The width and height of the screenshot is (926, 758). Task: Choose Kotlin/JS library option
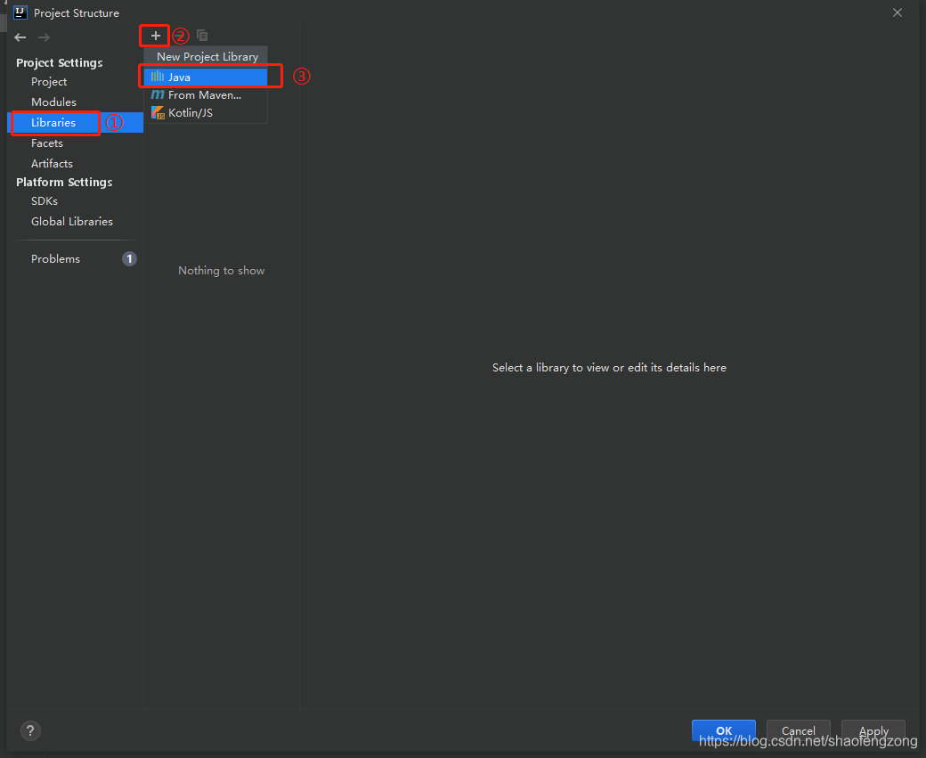click(x=206, y=112)
